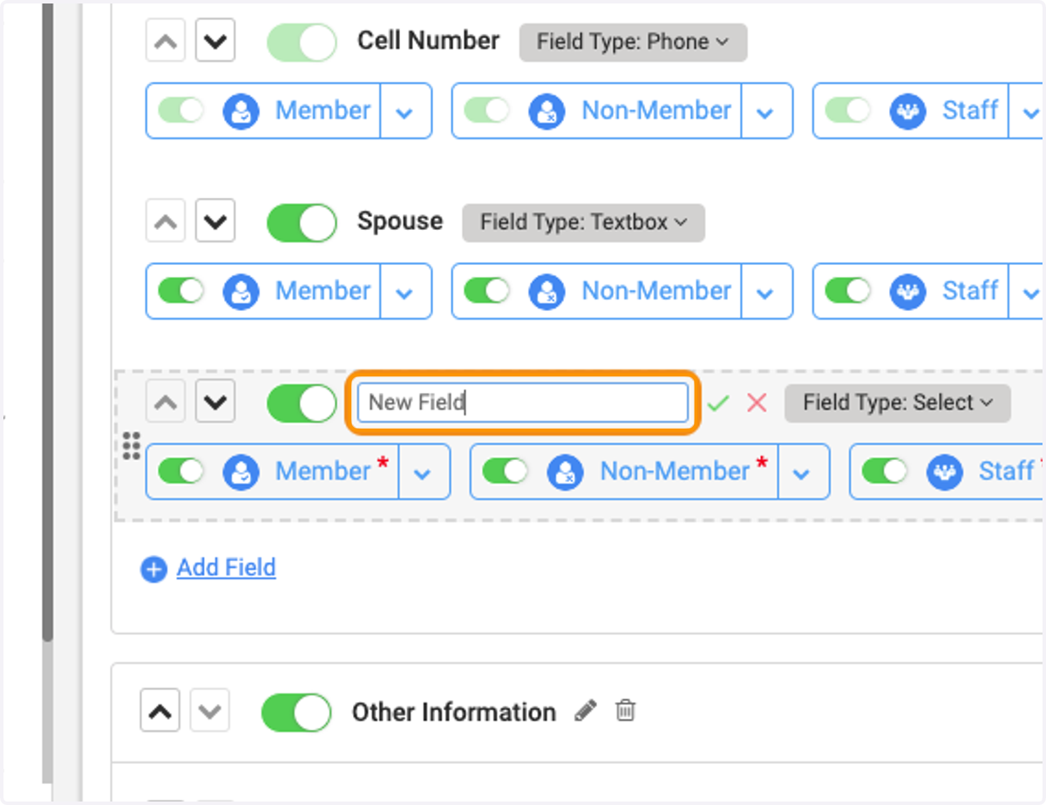Toggle Non-Member switch for Cell Number
Image resolution: width=1046 pixels, height=805 pixels.
click(486, 111)
